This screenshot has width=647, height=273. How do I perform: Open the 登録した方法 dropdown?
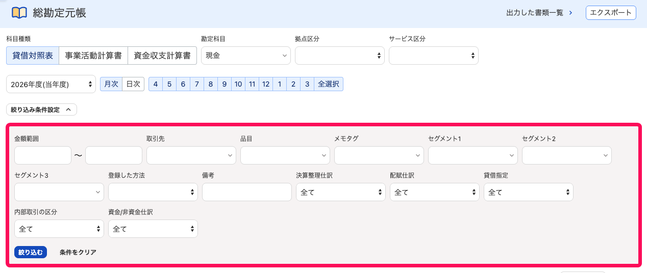[153, 192]
